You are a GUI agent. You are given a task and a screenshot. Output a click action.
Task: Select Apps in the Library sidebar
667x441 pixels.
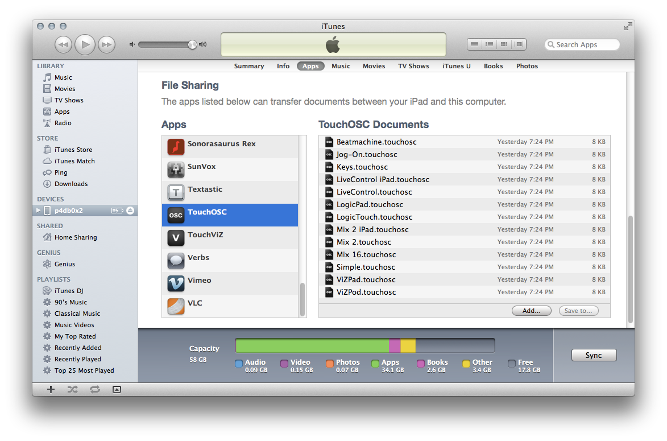coord(85,112)
